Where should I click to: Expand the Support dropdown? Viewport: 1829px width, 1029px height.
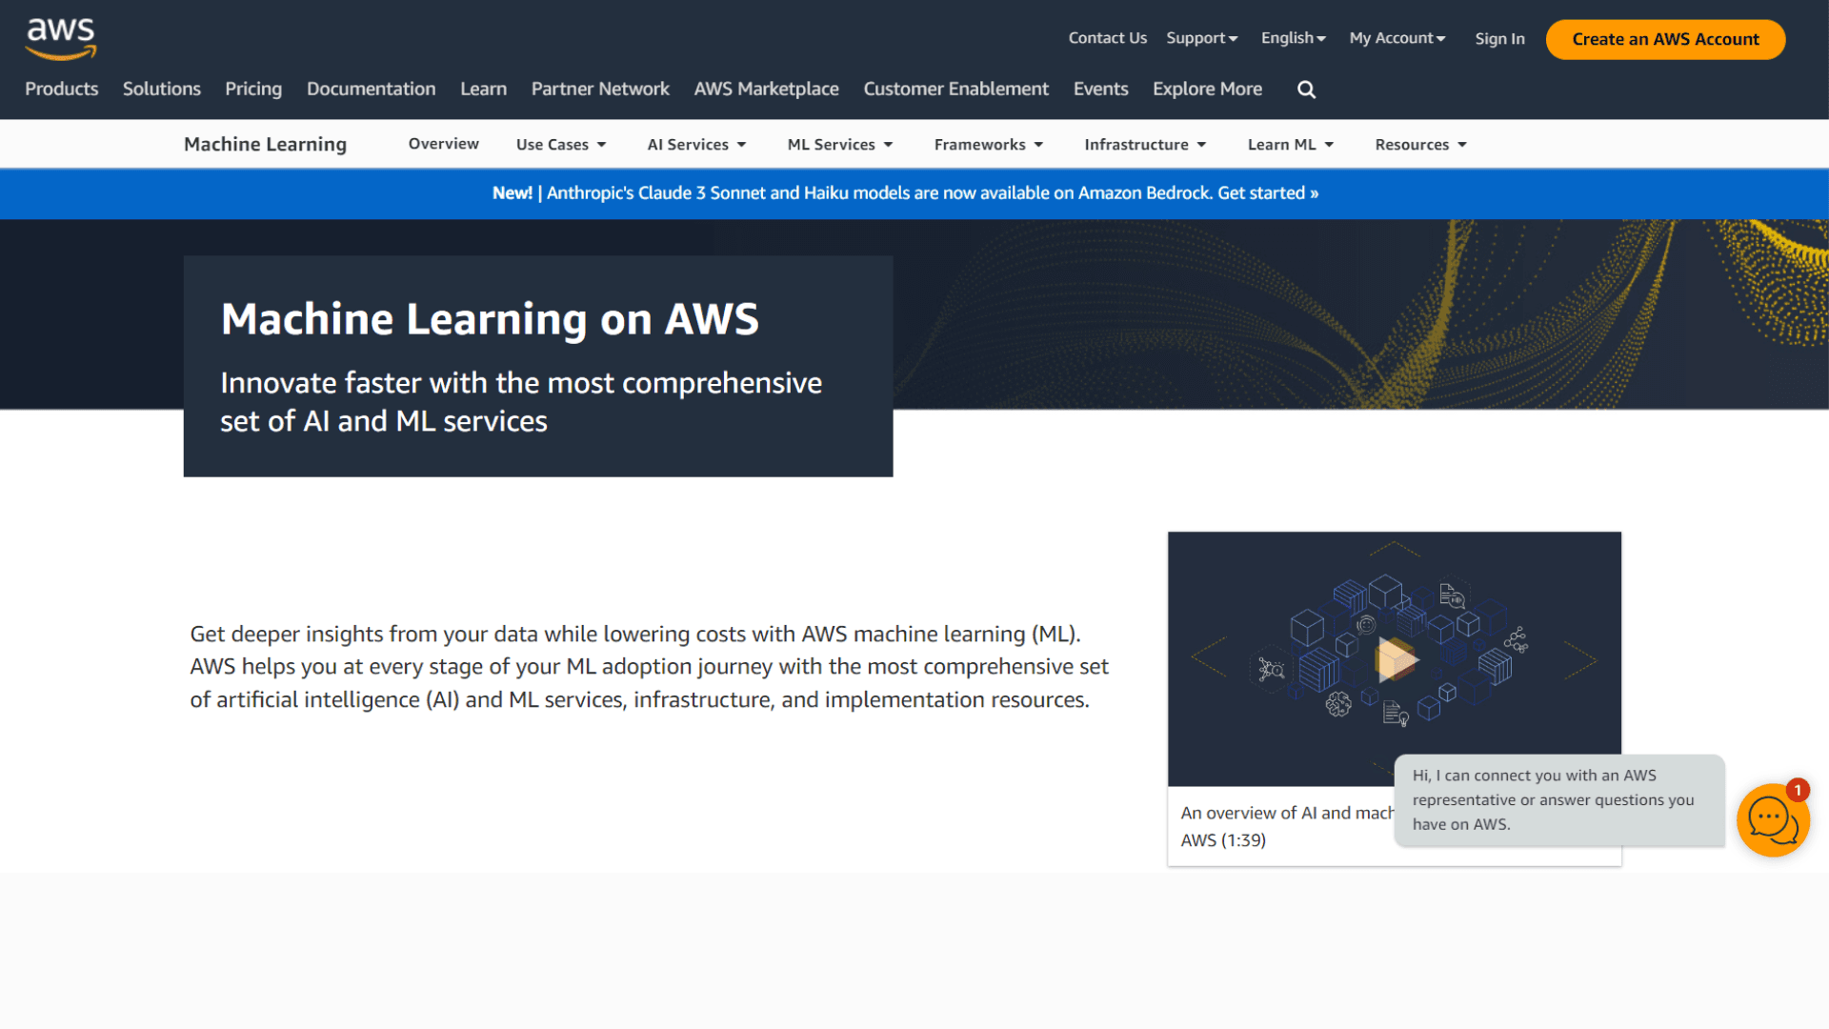1201,38
